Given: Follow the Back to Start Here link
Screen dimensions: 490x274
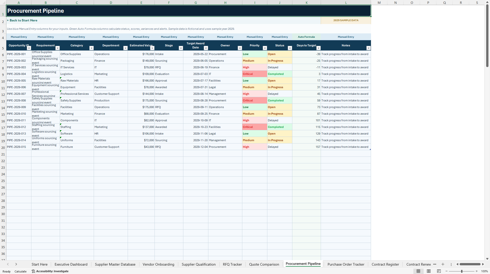Looking at the screenshot, I should [22, 20].
